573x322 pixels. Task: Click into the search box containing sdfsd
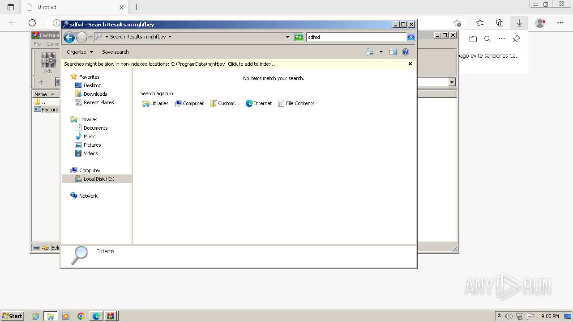(x=356, y=37)
